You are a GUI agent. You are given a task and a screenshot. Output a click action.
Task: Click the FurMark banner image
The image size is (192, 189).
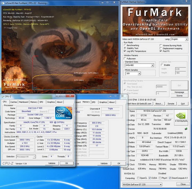tap(155, 21)
